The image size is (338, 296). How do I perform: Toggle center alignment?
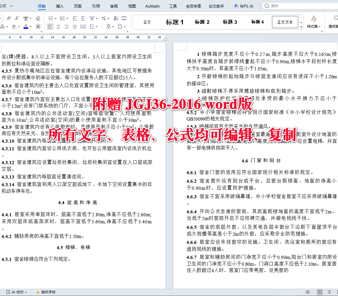coord(58,26)
